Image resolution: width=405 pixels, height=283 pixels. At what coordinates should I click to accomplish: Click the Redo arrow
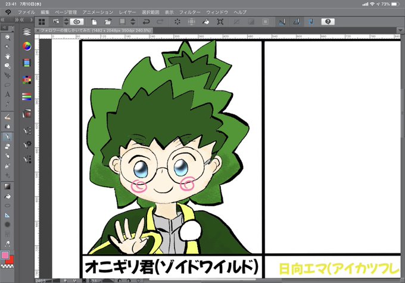point(160,22)
